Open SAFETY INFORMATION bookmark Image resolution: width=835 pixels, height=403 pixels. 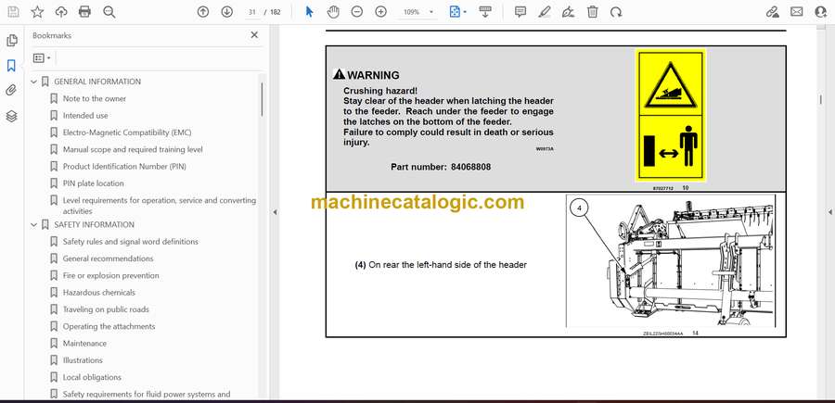(x=95, y=225)
